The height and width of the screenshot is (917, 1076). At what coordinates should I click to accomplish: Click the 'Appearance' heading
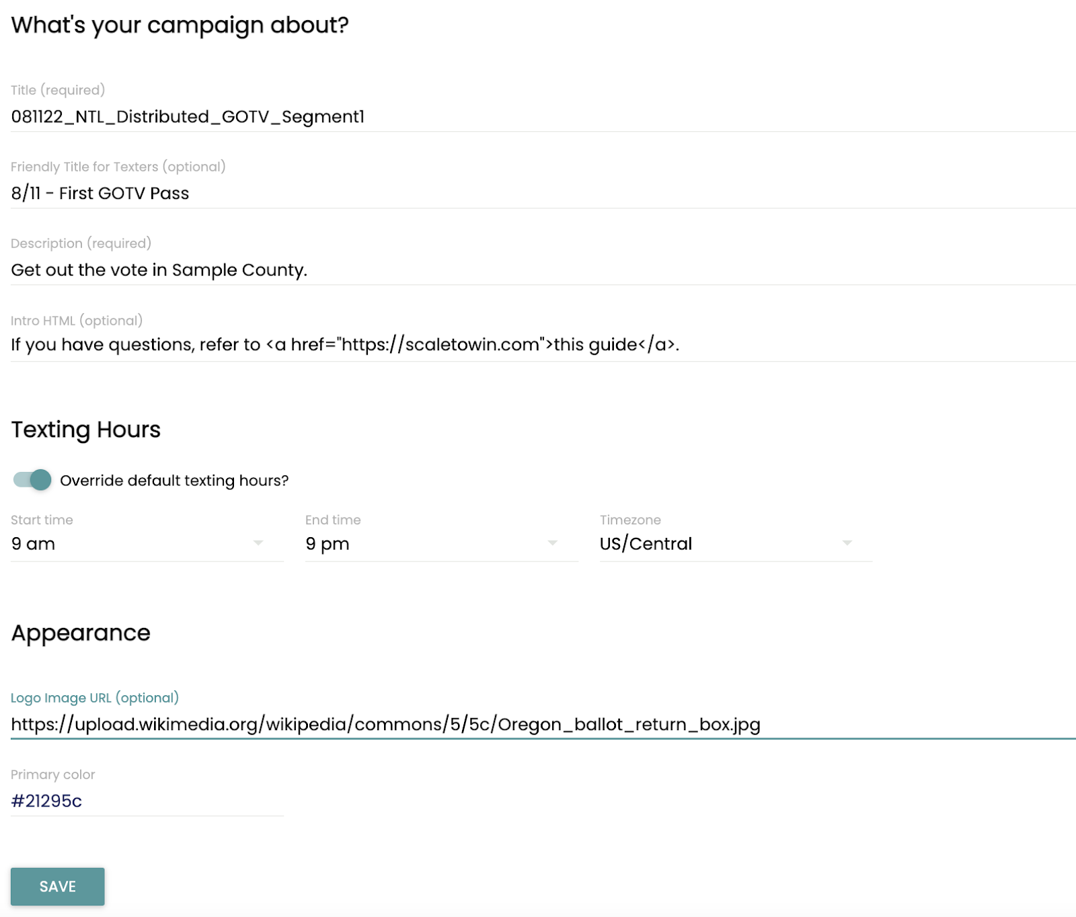(x=81, y=633)
